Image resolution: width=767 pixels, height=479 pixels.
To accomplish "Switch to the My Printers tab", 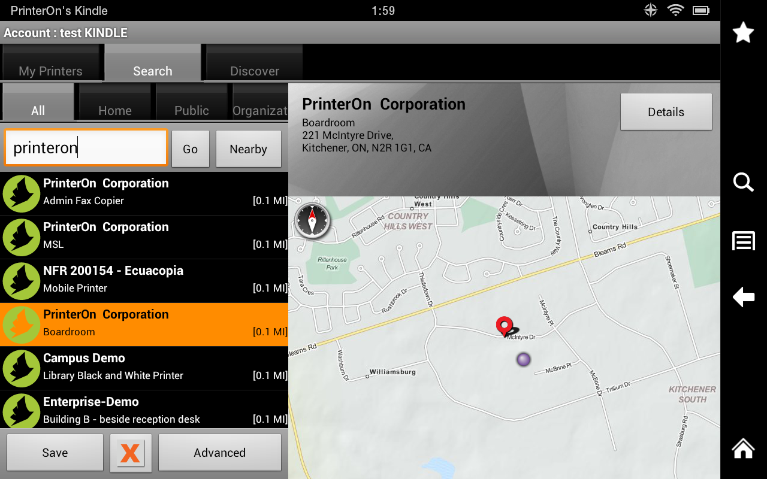I will [x=52, y=70].
